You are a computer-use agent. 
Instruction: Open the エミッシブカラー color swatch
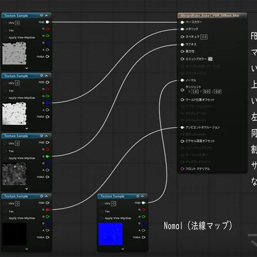click(210, 59)
